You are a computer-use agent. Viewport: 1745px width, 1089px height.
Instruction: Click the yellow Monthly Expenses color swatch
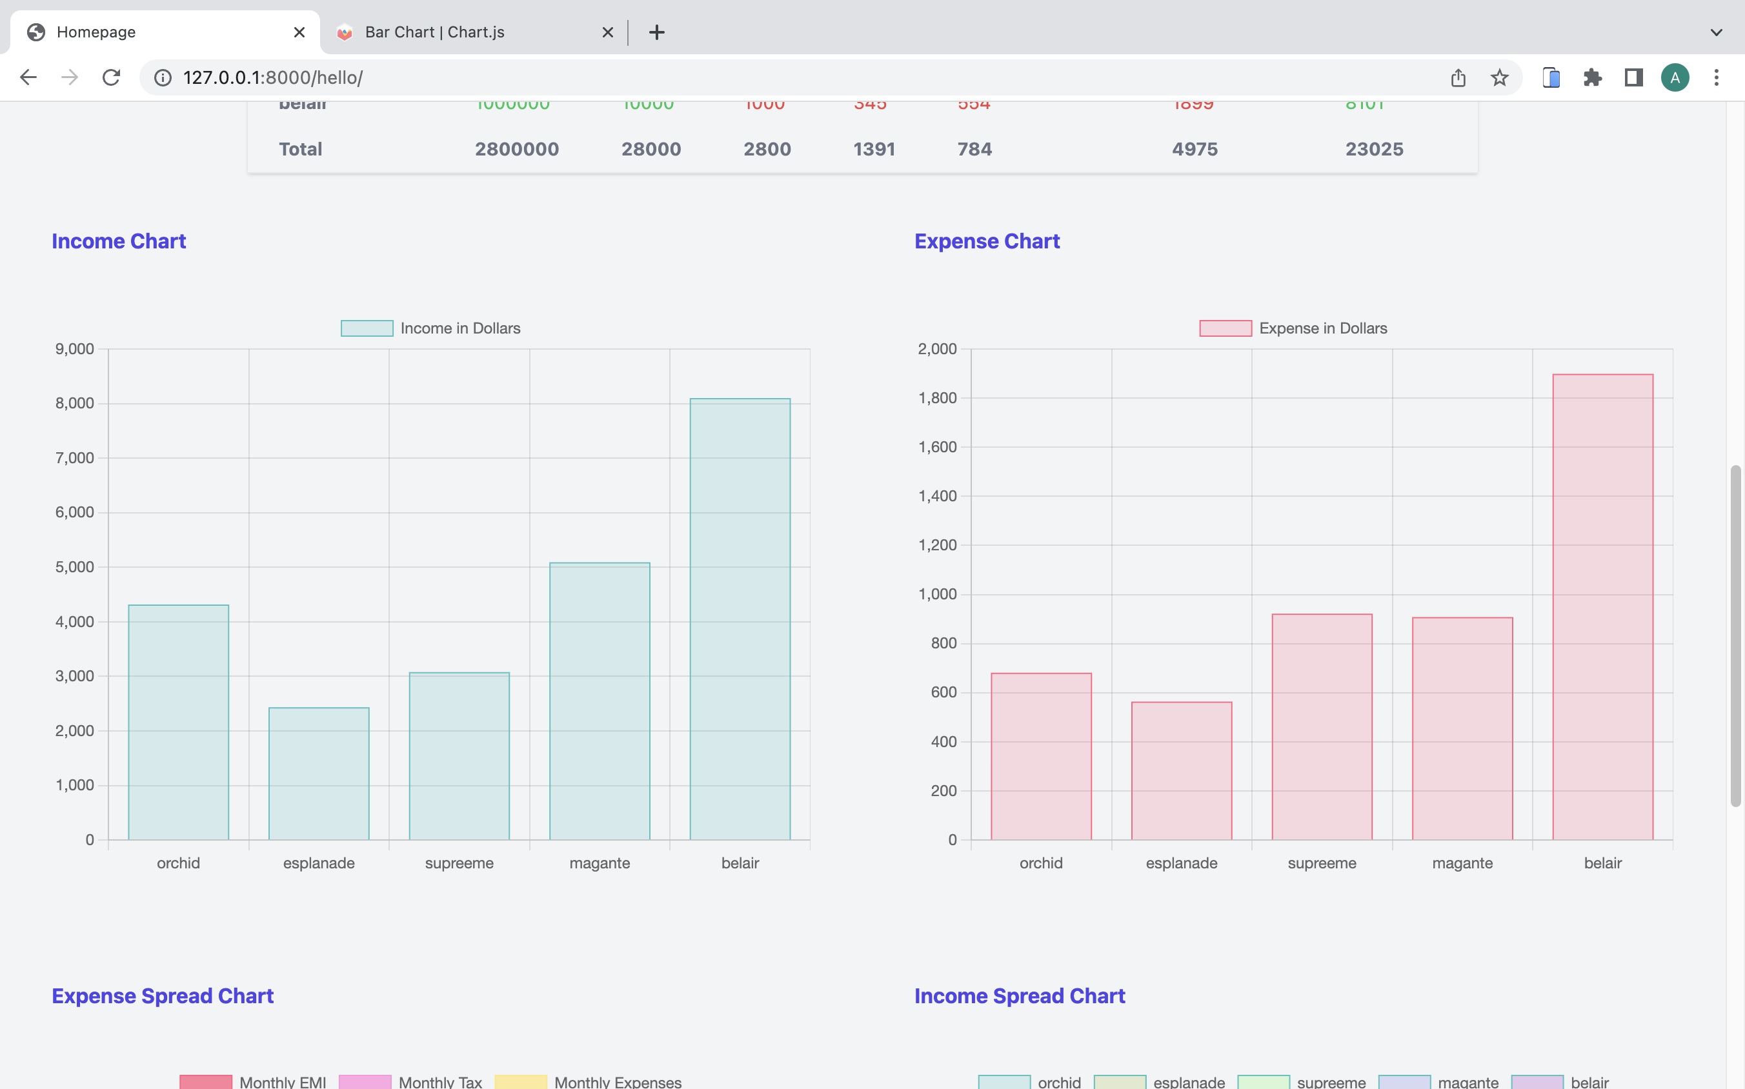(520, 1081)
